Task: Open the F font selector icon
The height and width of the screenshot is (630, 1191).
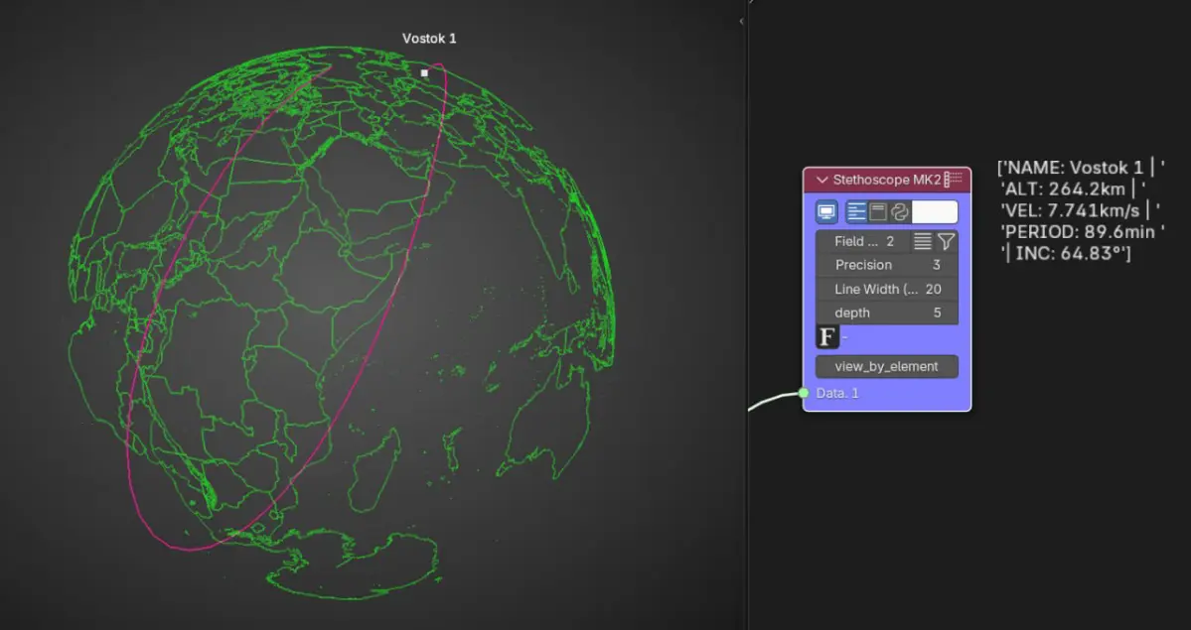Action: pos(827,337)
